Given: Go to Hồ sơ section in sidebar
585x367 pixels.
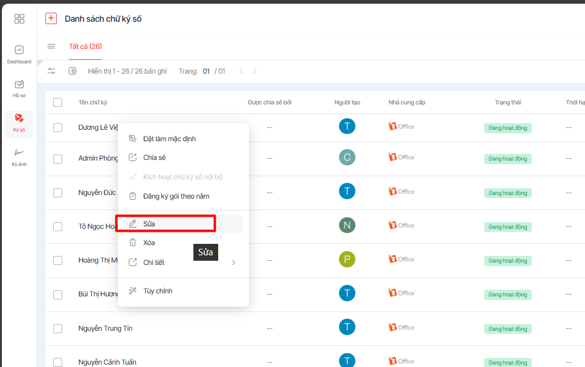Looking at the screenshot, I should tap(19, 88).
